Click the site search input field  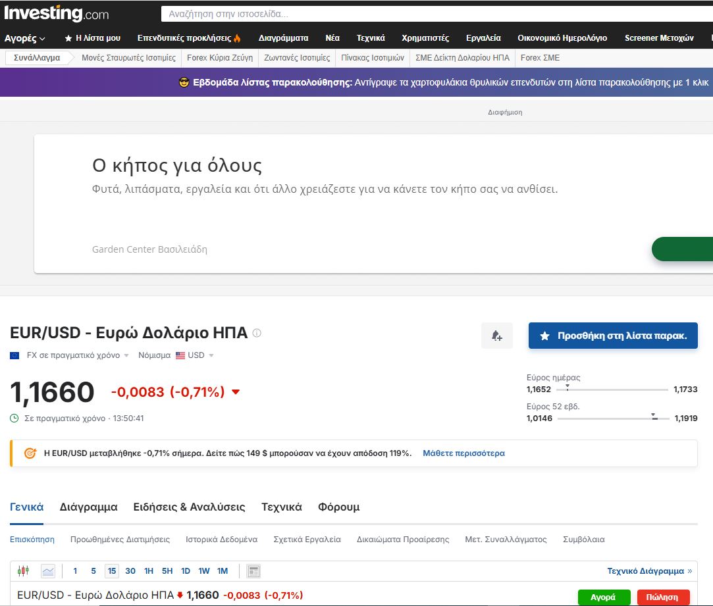435,14
